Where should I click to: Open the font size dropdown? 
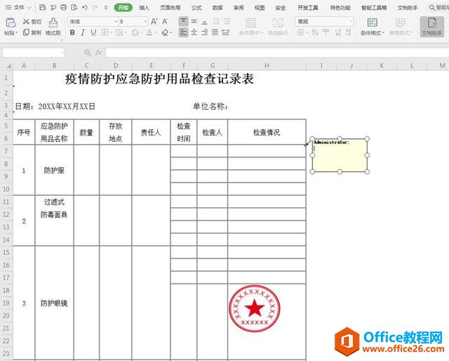[145, 22]
